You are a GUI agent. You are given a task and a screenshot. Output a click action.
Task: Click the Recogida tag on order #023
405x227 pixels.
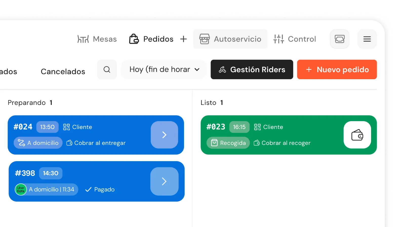point(228,143)
